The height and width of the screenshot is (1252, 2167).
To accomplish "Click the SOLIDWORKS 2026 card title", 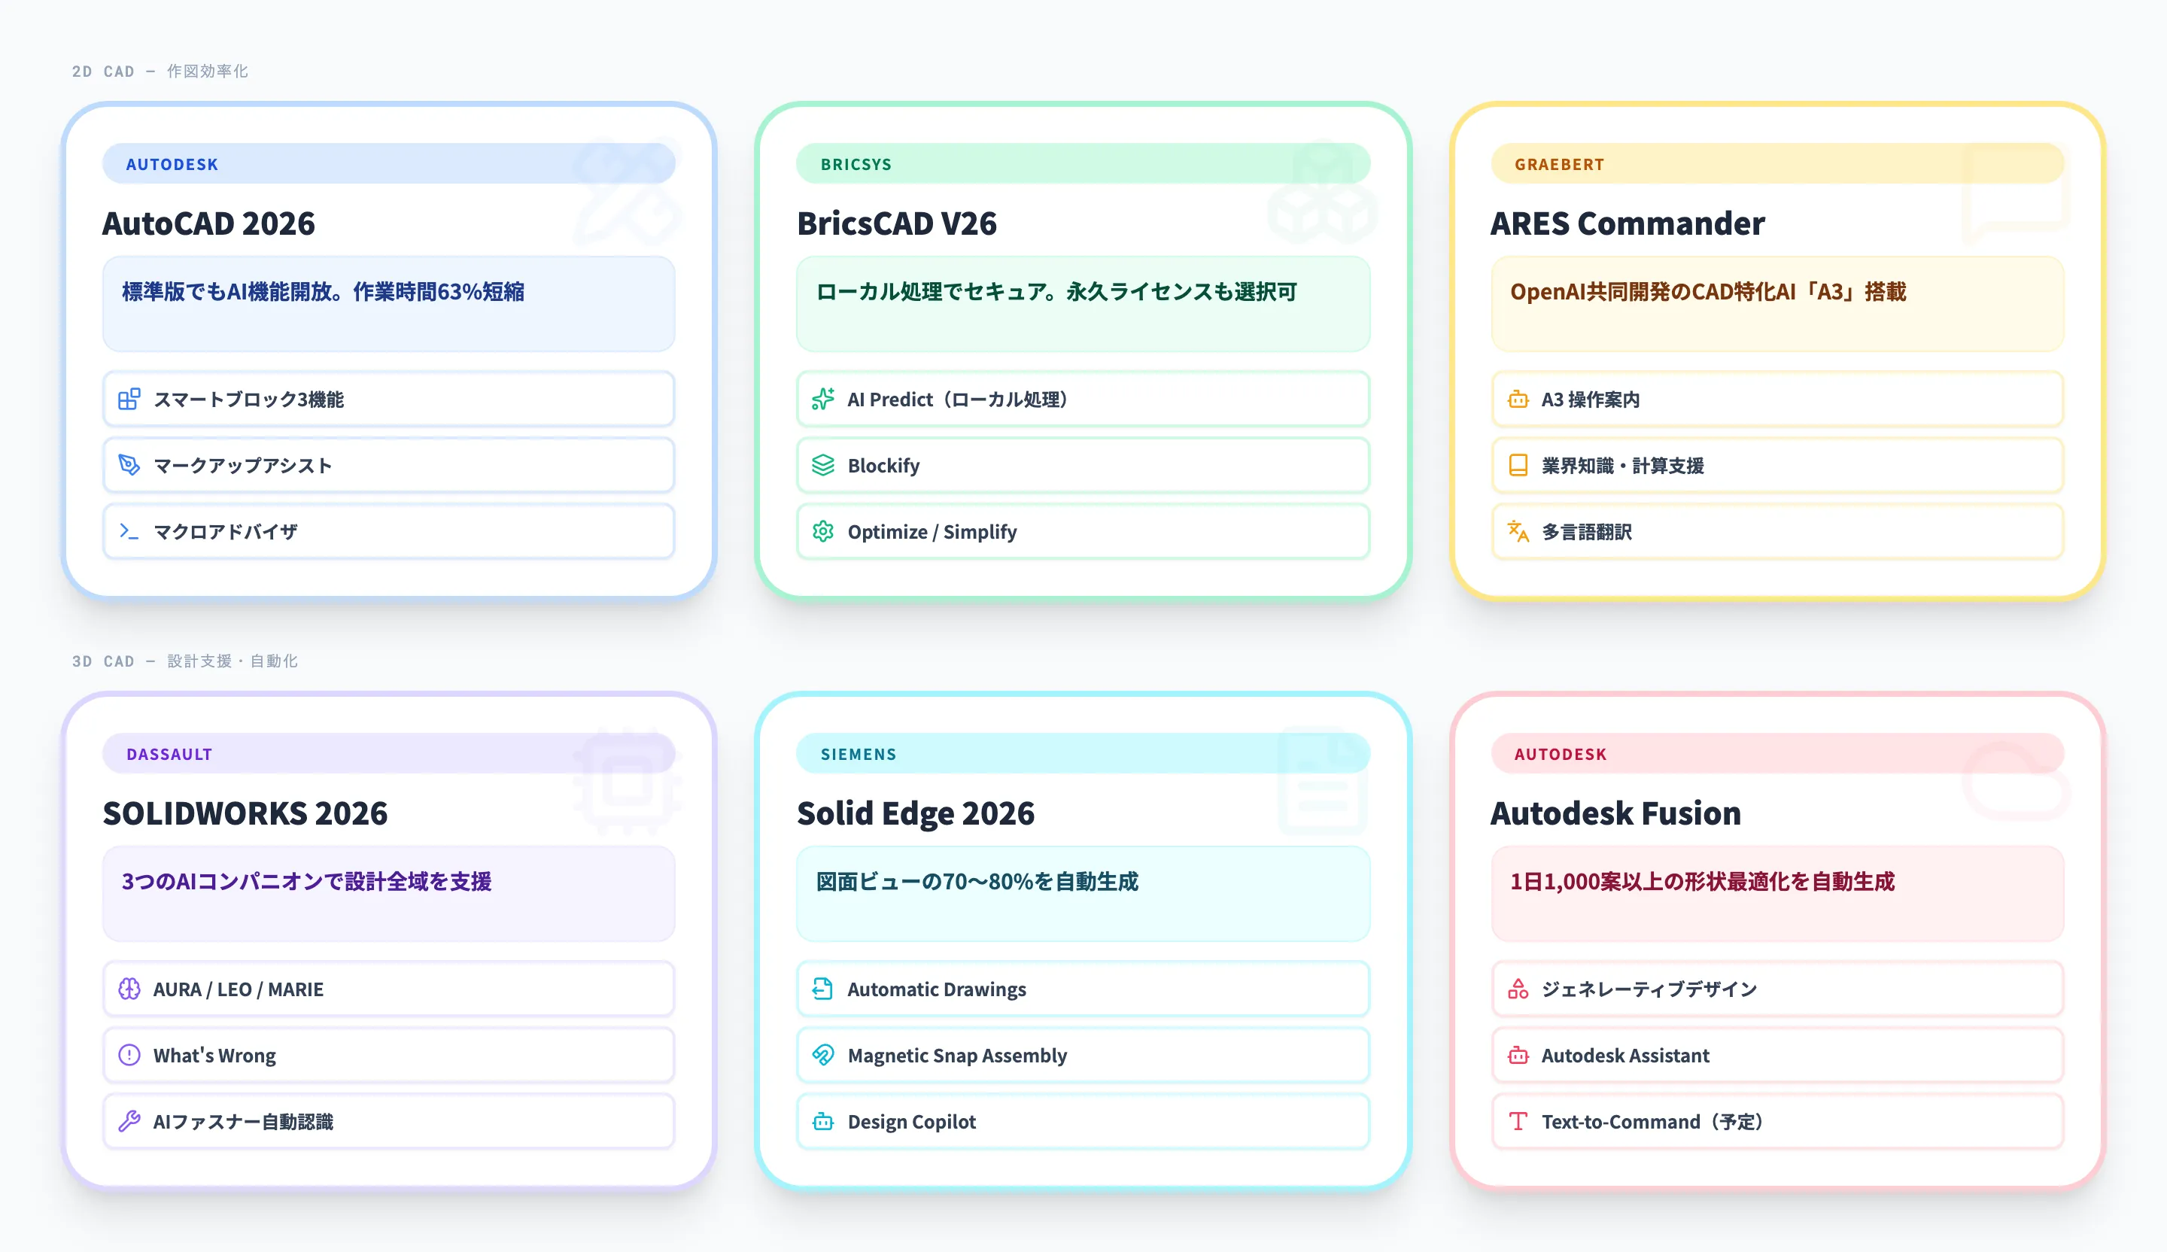I will pos(245,813).
